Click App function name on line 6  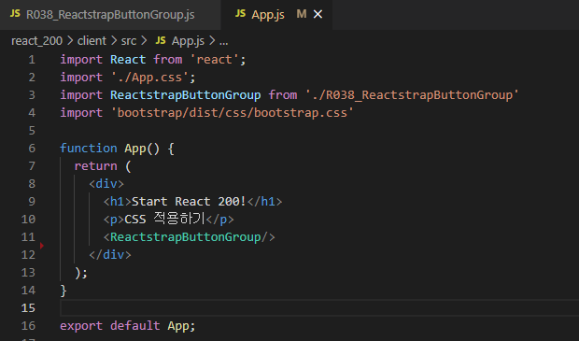135,149
